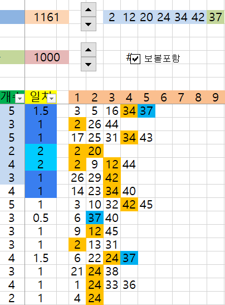Select the light blue cell with 42 in top row
Viewport: 225px width, 305px height.
(x=198, y=17)
